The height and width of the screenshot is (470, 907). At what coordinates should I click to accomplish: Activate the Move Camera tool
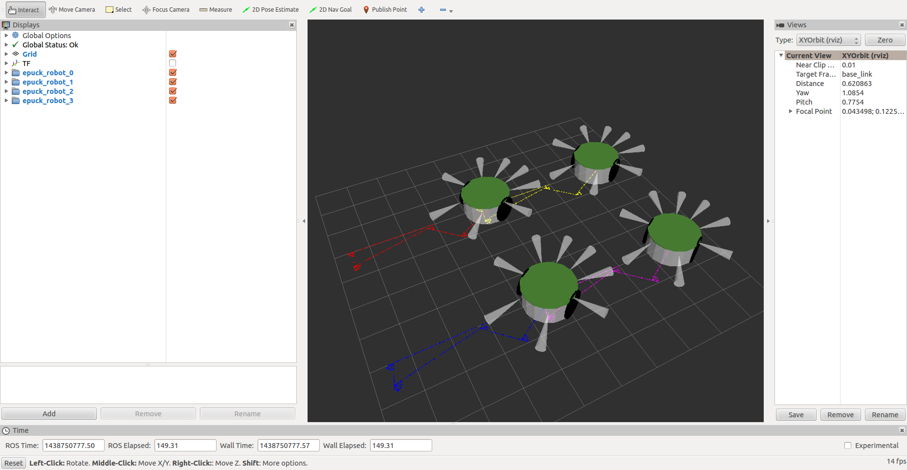point(72,10)
